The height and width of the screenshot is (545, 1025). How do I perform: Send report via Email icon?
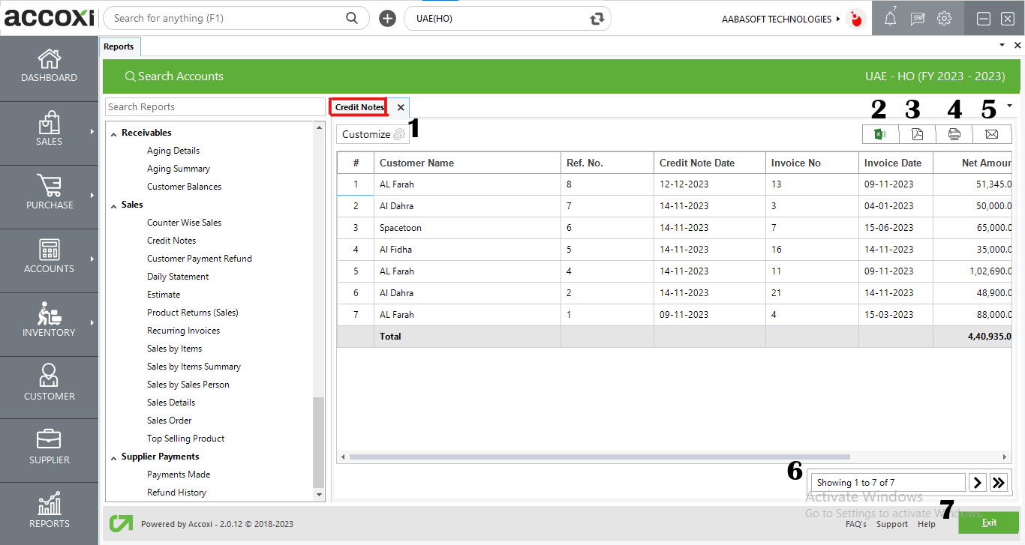[991, 134]
